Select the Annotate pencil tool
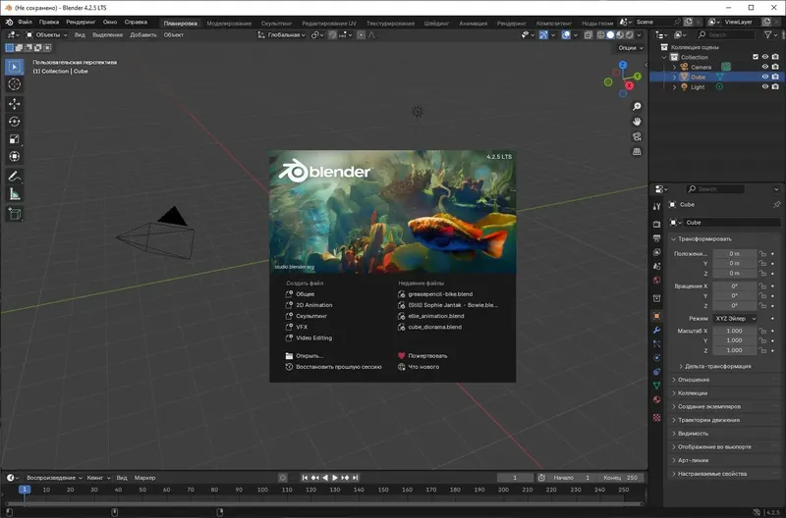This screenshot has height=518, width=786. point(15,177)
